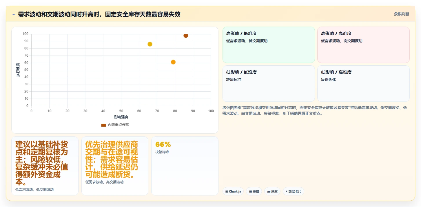The image size is (421, 207).
Task: Click the 决策标准 text in 低影响 / 低难度 card
Action: click(x=234, y=80)
